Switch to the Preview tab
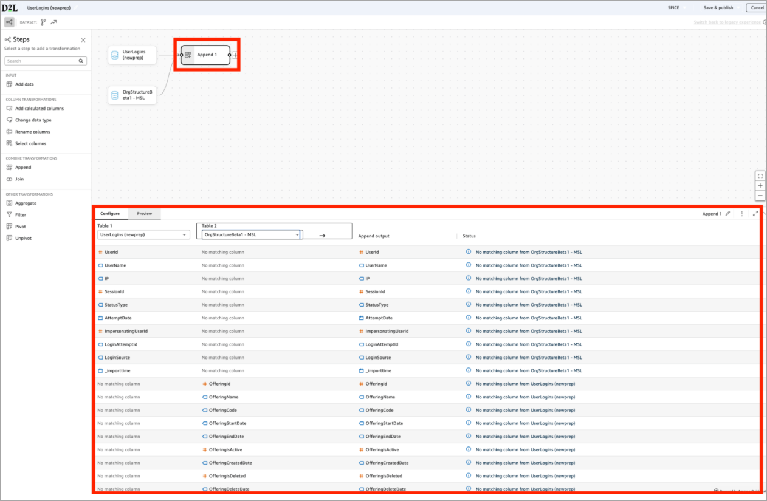This screenshot has height=501, width=767. pyautogui.click(x=144, y=214)
